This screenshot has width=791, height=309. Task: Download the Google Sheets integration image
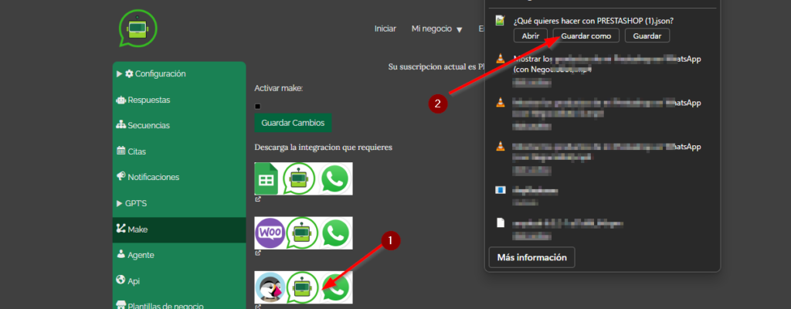point(303,178)
